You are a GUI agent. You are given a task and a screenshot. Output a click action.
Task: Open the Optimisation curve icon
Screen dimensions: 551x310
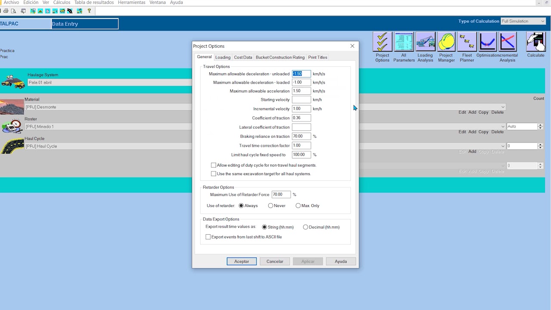point(488,42)
